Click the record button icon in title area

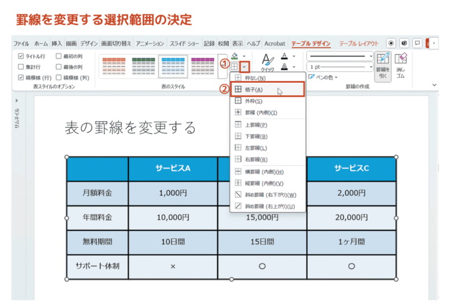[x=391, y=43]
